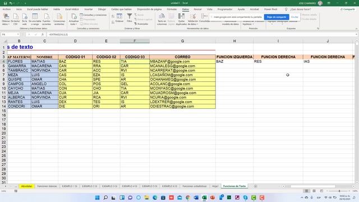
Task: Select cell containing TAMBRACC
Action: (x=19, y=70)
